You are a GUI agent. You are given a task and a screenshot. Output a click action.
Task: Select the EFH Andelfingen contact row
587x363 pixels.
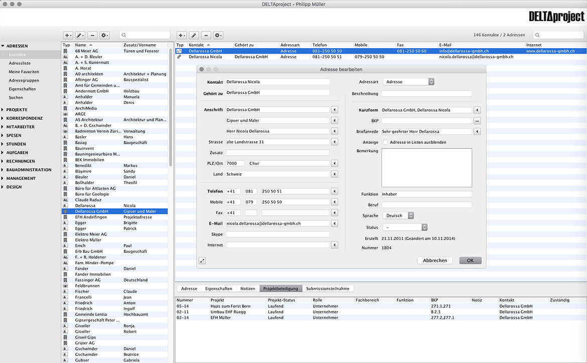click(x=115, y=217)
